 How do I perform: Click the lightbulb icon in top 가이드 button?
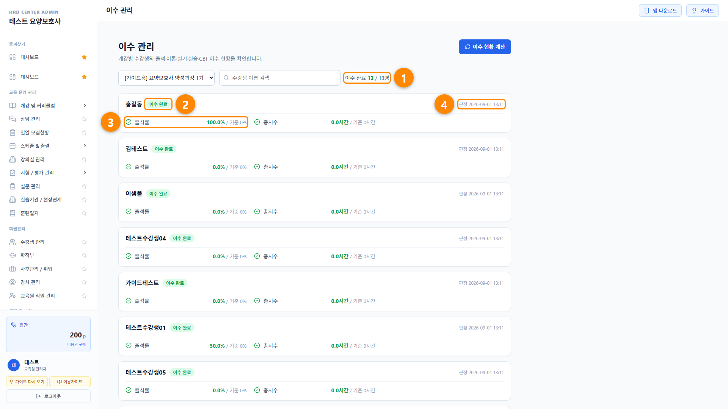[x=694, y=11]
